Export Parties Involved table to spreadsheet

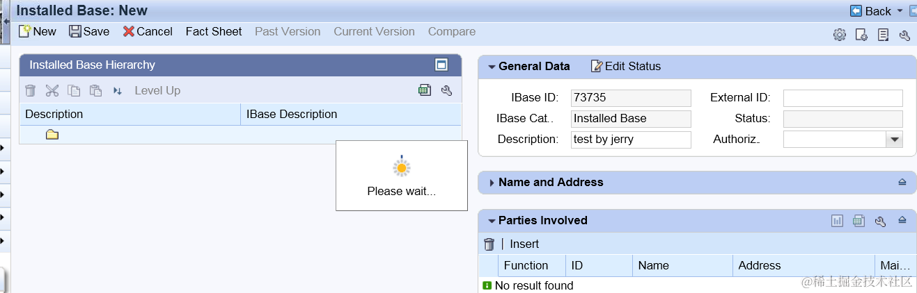click(x=859, y=221)
